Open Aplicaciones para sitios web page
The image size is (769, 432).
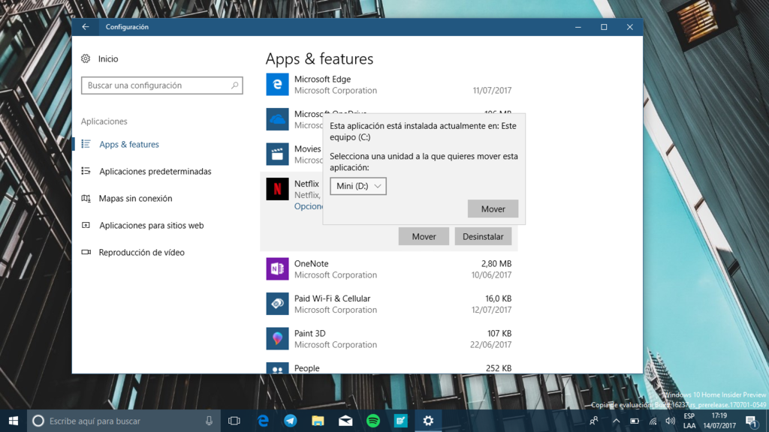[151, 225]
